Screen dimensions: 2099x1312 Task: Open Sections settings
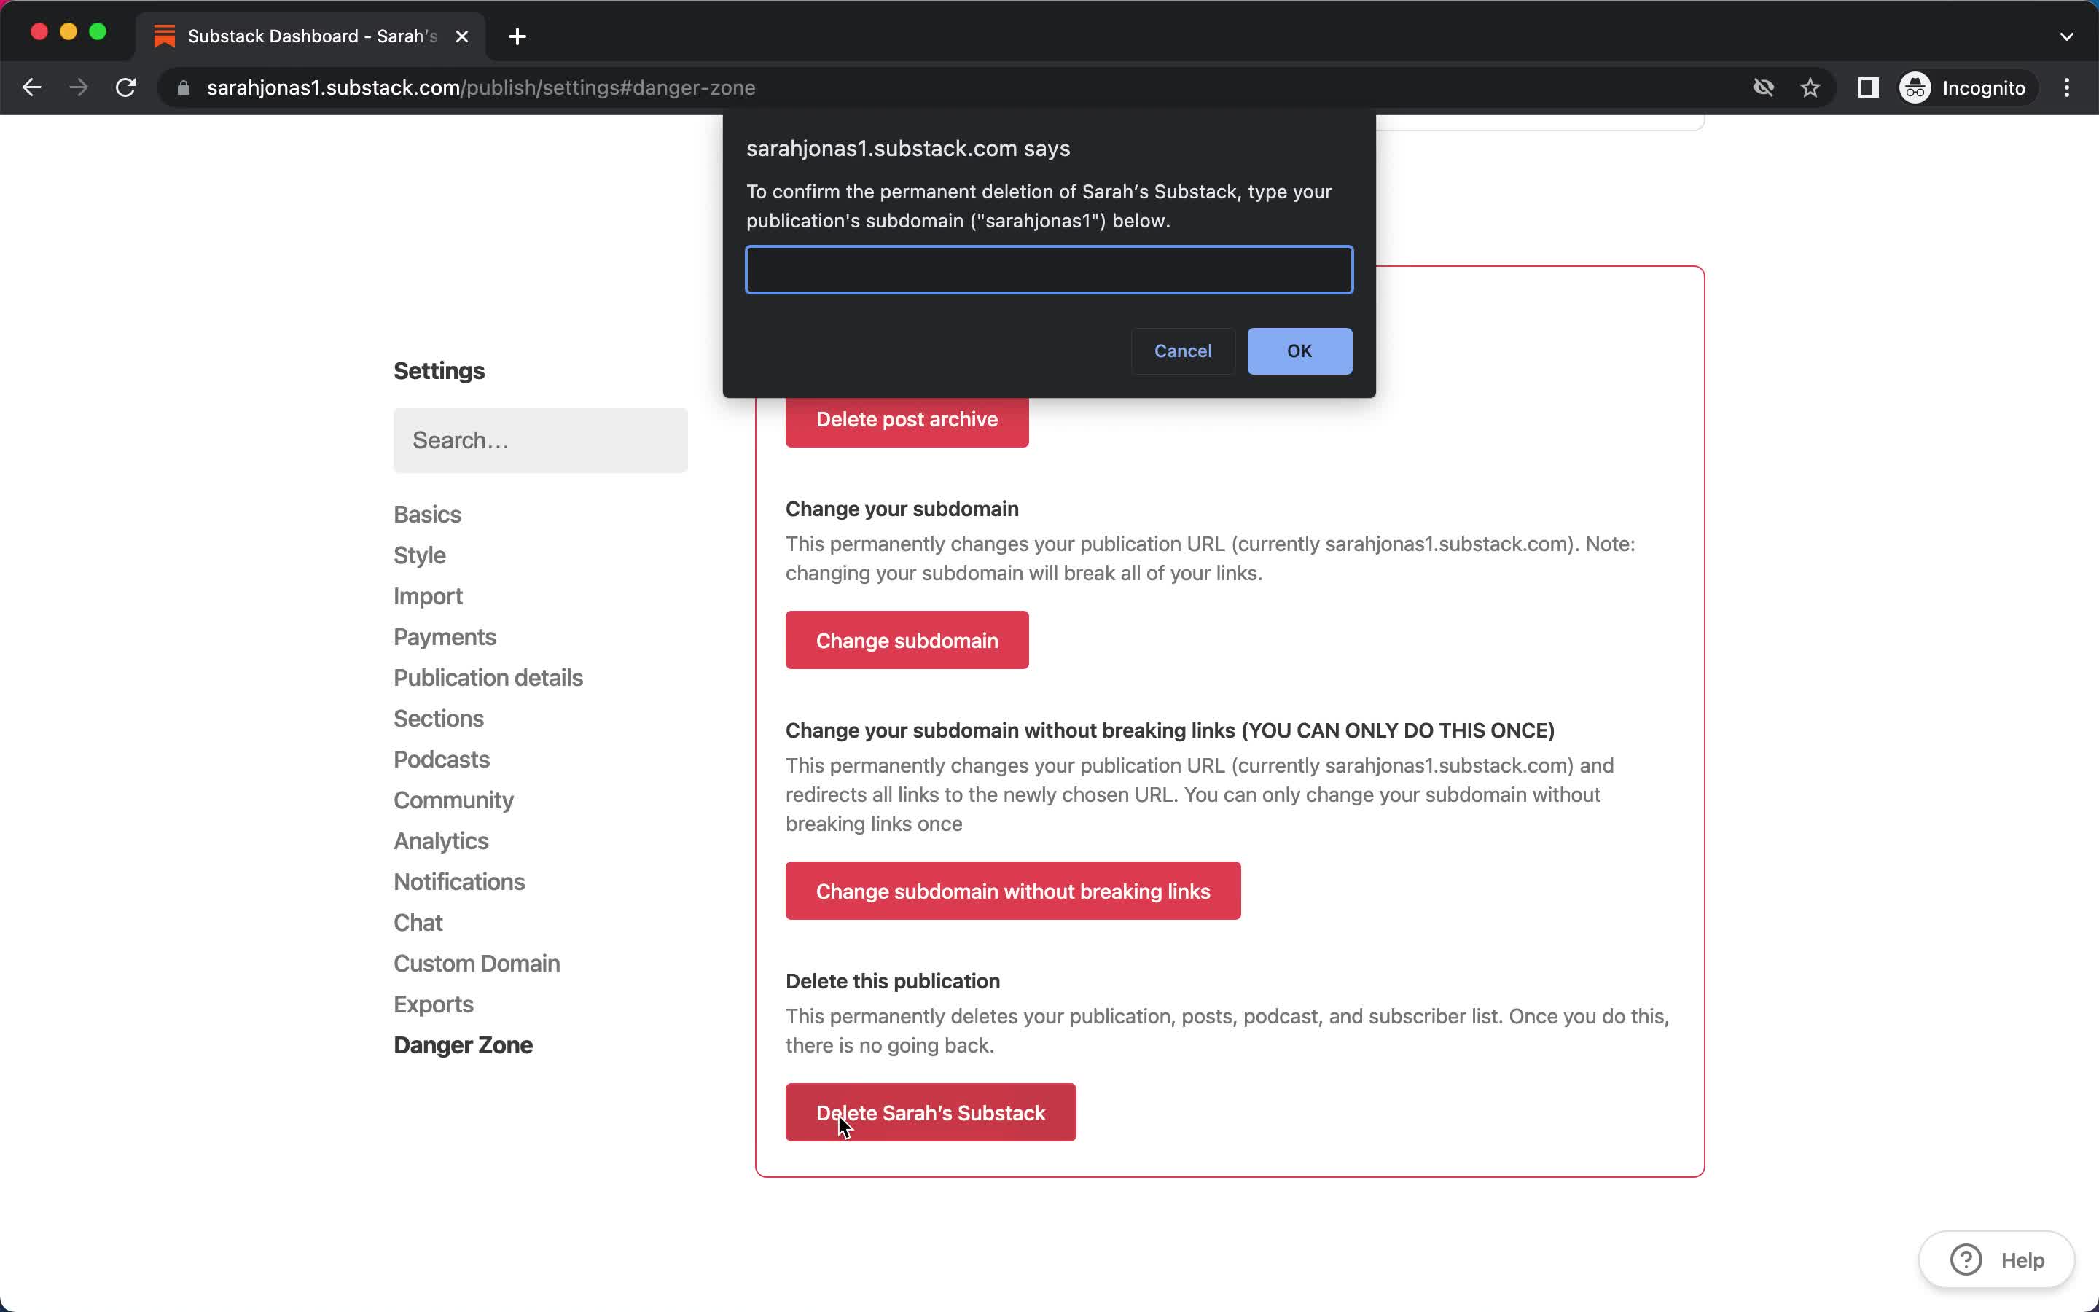click(x=438, y=719)
